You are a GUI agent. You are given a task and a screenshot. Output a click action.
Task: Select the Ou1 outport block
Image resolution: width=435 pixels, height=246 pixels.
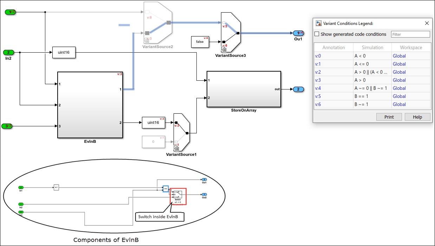pos(298,33)
